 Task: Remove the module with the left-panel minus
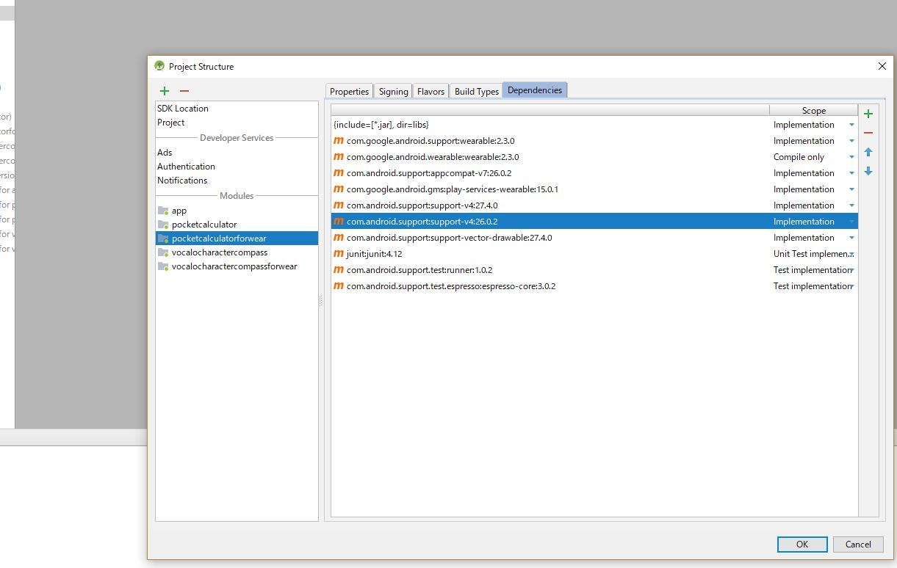click(184, 91)
